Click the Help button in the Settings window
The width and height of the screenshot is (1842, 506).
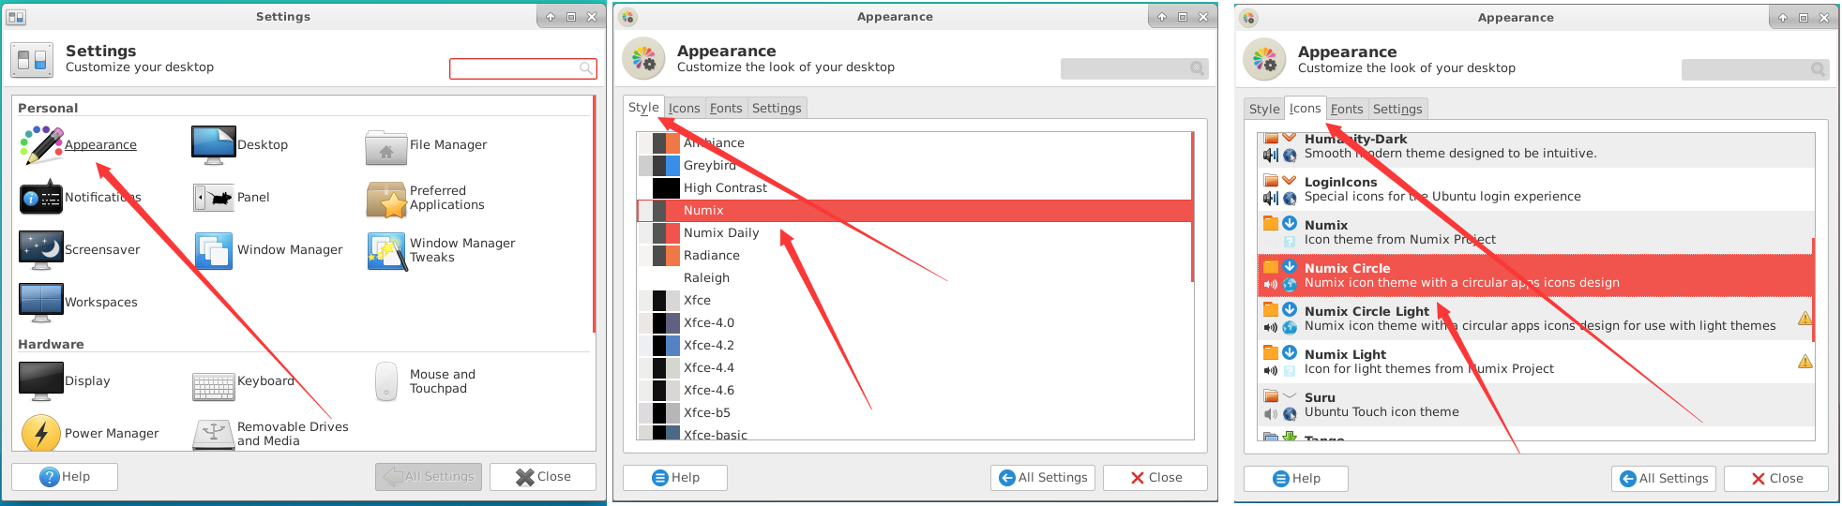point(65,477)
